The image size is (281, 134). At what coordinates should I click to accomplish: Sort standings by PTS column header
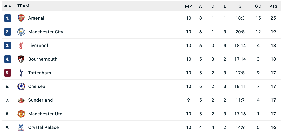tap(273, 6)
